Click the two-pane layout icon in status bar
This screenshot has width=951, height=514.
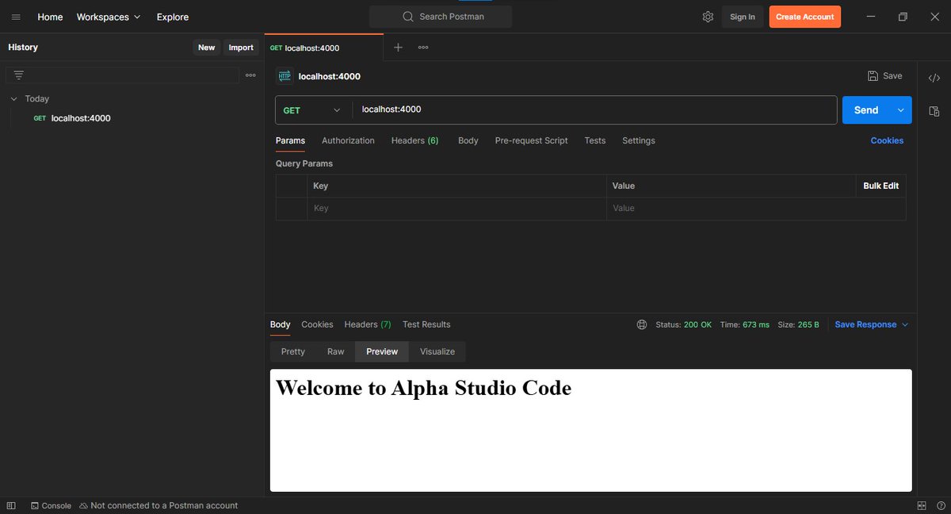click(922, 505)
